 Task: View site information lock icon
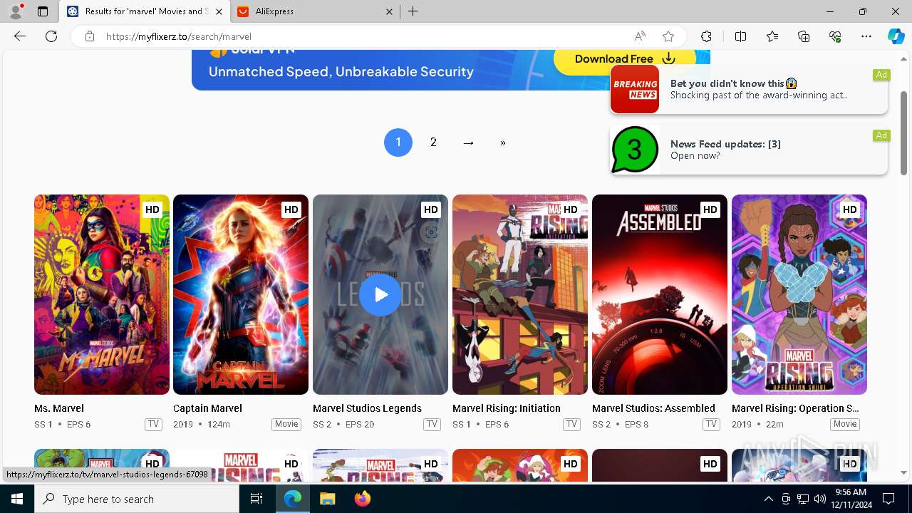click(x=90, y=36)
